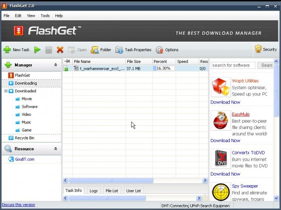281x210 pixels.
Task: Open the Software folder
Action: (26, 107)
